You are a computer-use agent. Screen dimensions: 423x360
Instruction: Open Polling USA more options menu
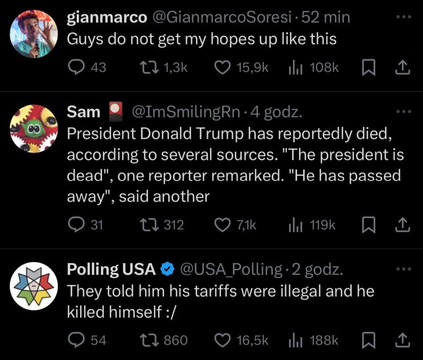pyautogui.click(x=403, y=269)
